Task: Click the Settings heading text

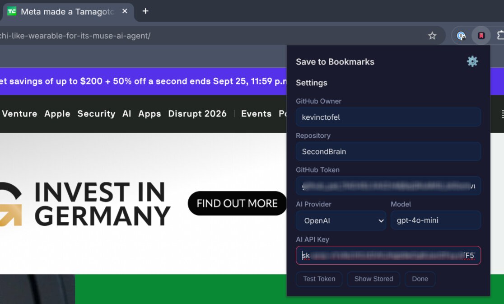Action: tap(312, 83)
